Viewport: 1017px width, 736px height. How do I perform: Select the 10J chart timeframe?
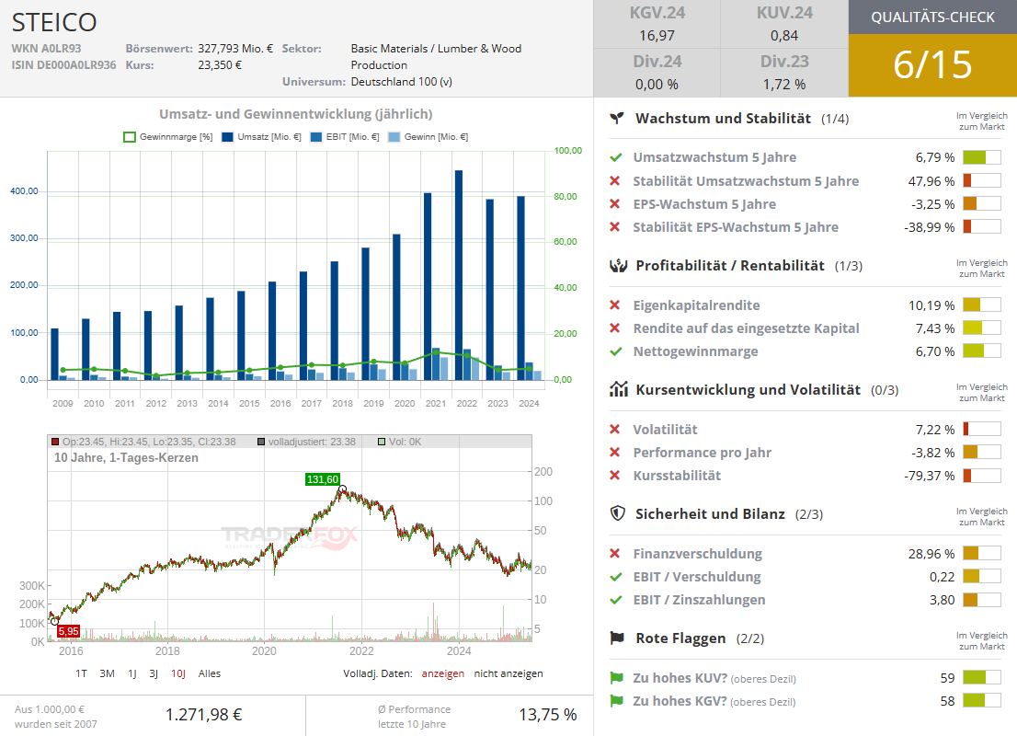pos(178,673)
